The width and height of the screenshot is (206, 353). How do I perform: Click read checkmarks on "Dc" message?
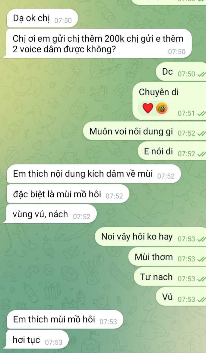(201, 74)
